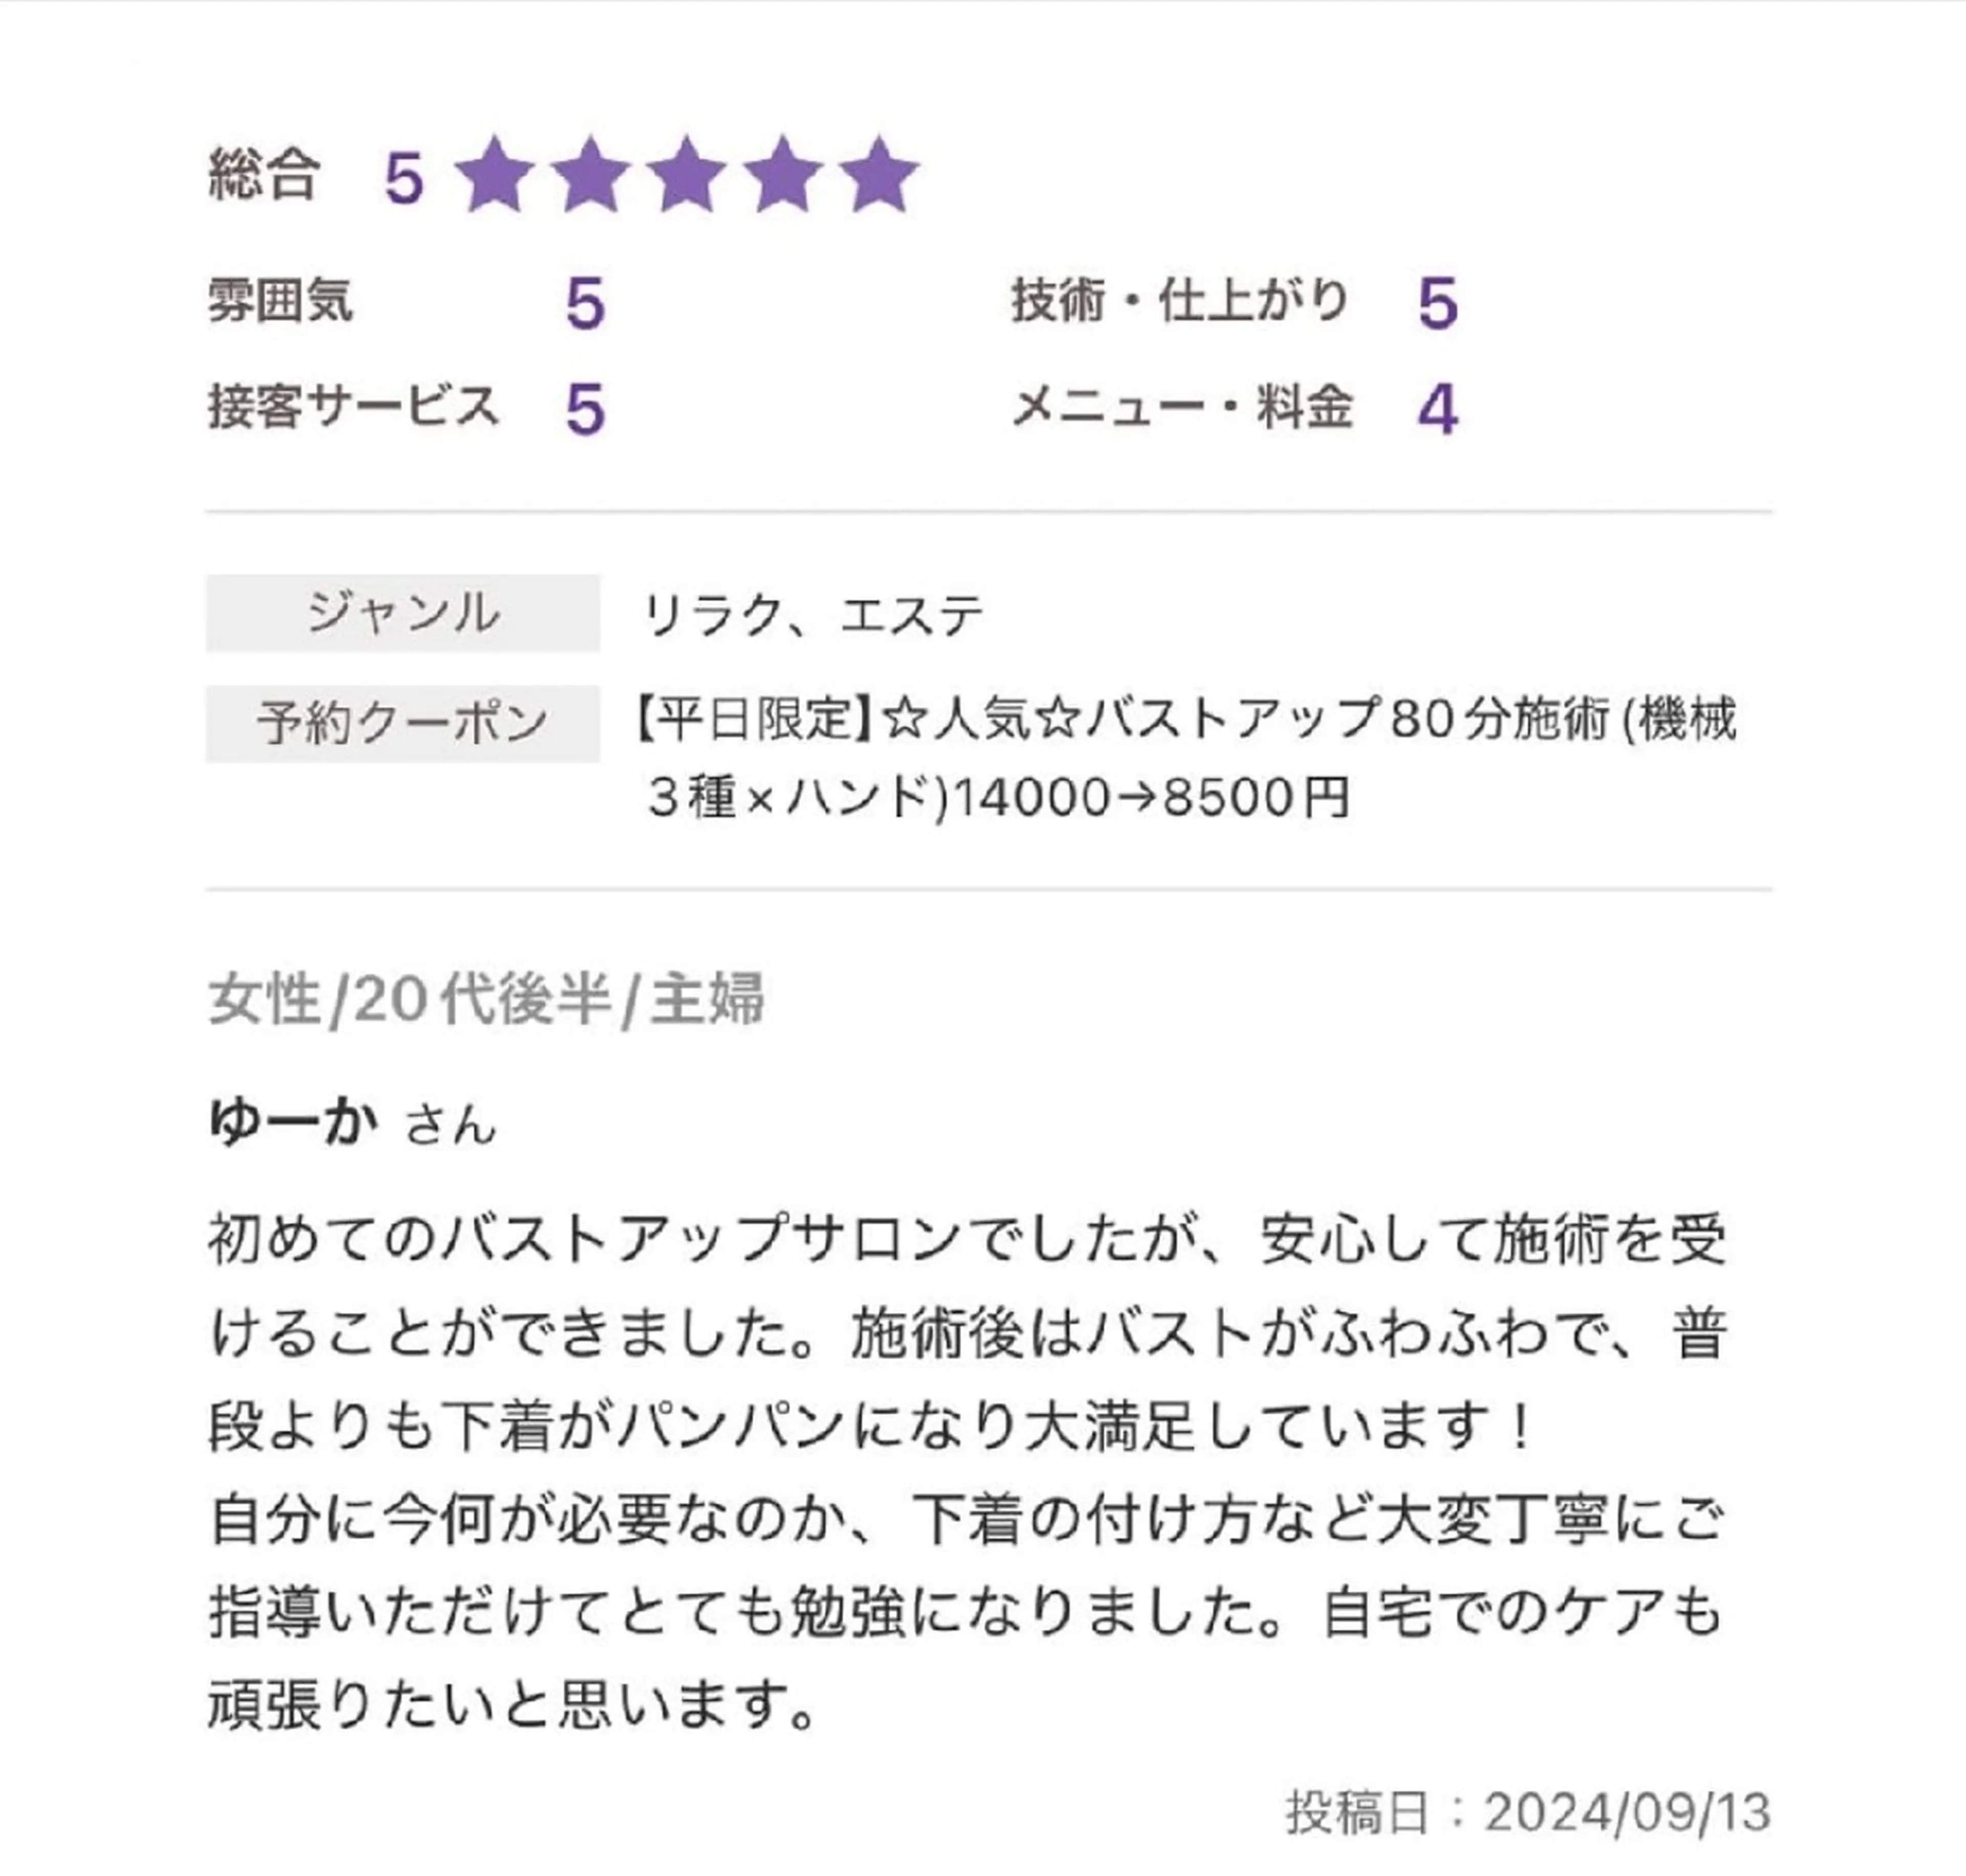Click the メニュー・料金 score of 4
The image size is (1966, 1876).
click(1438, 409)
